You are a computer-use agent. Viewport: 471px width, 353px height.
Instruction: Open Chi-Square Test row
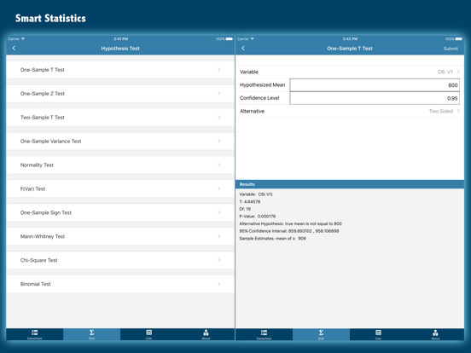120,260
